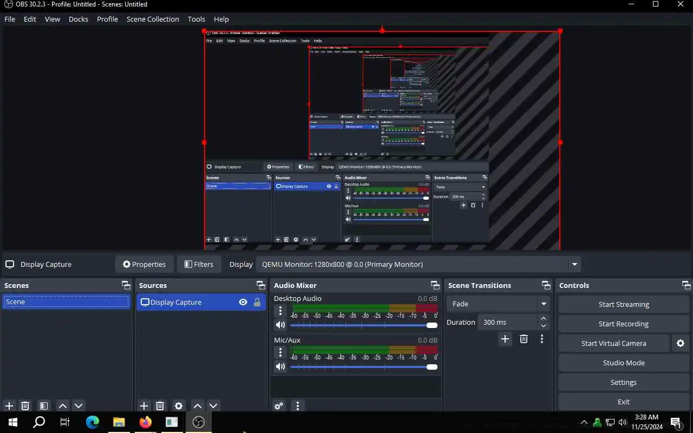The width and height of the screenshot is (693, 433).
Task: Open Mic/Aux options three-dot menu
Action: [x=280, y=352]
